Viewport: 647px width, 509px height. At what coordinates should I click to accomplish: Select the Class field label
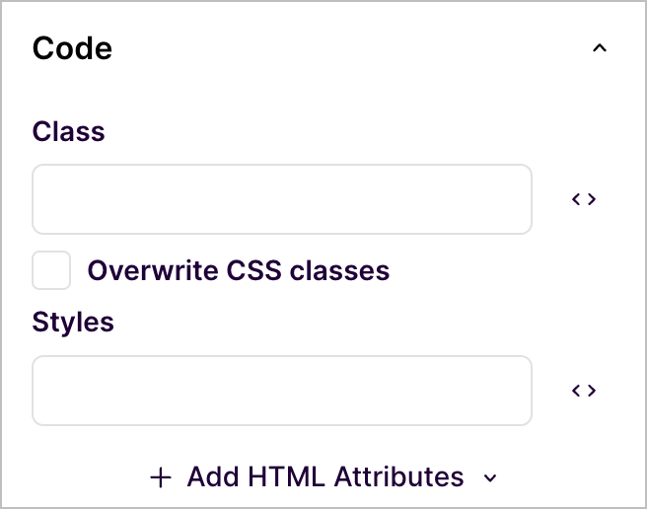tap(68, 131)
